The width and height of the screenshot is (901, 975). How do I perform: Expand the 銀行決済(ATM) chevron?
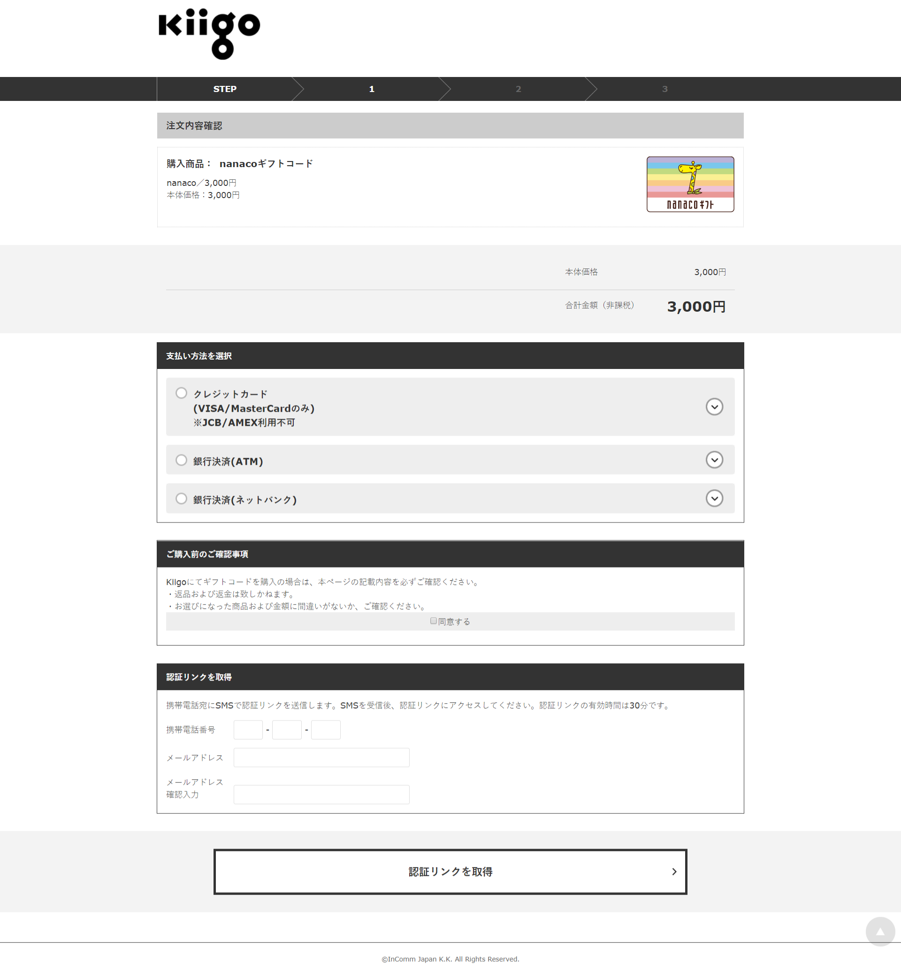pos(714,460)
